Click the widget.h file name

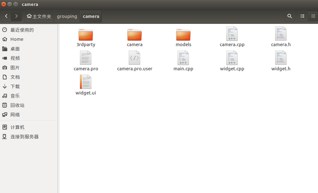click(x=281, y=69)
